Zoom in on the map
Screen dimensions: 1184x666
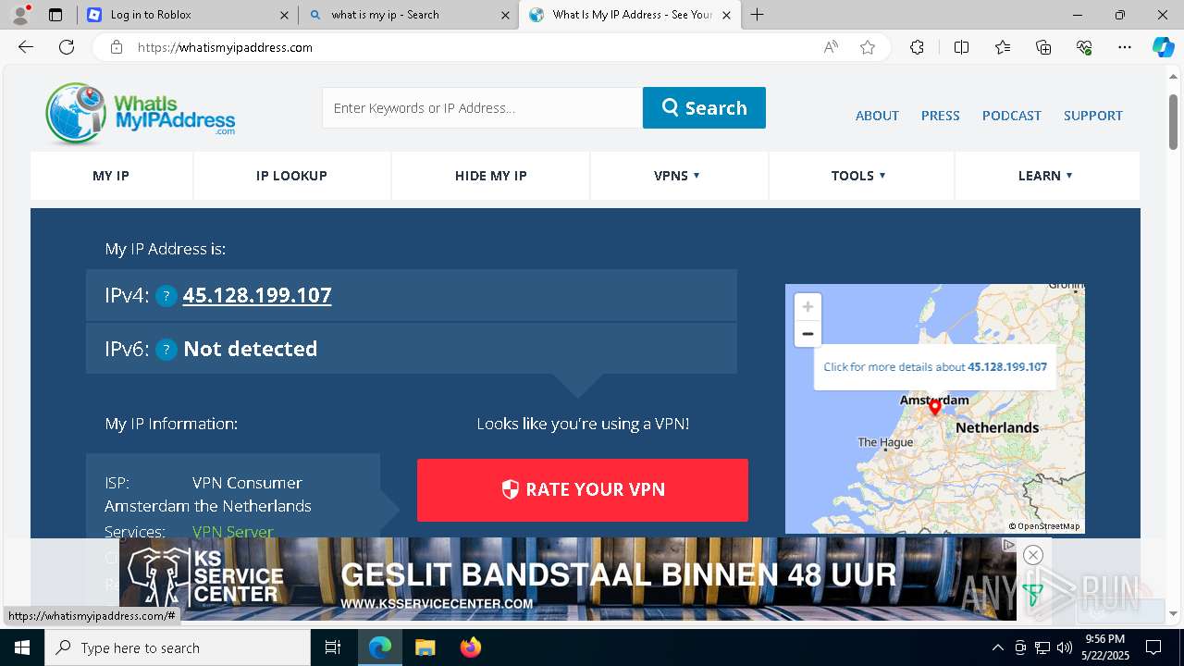[x=808, y=307]
